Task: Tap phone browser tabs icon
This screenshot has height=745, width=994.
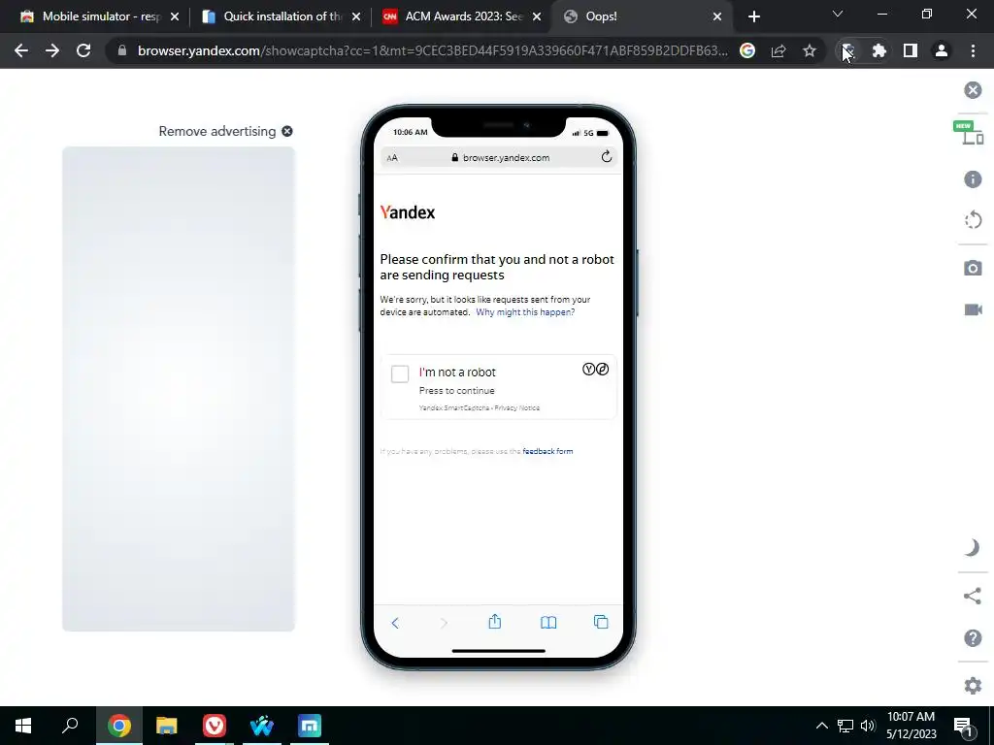Action: [x=601, y=622]
